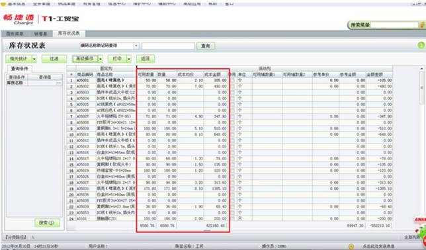Click the 成本均价 cell showing 4.90
Viewport: 426px width, 250px height.
click(191, 116)
